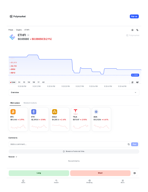Click the 0.65580 price marker on the chart
The image size is (148, 192).
click(135, 75)
